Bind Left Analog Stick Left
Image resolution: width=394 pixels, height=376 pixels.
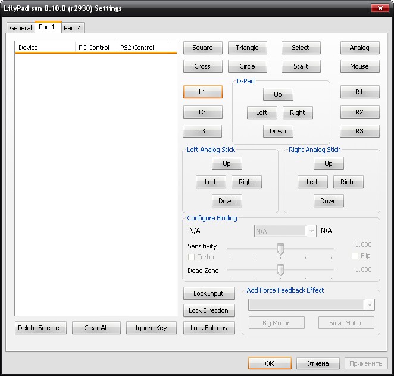click(x=211, y=182)
